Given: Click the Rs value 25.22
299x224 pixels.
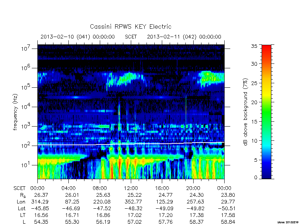Looking at the screenshot, I should pyautogui.click(x=135, y=195).
